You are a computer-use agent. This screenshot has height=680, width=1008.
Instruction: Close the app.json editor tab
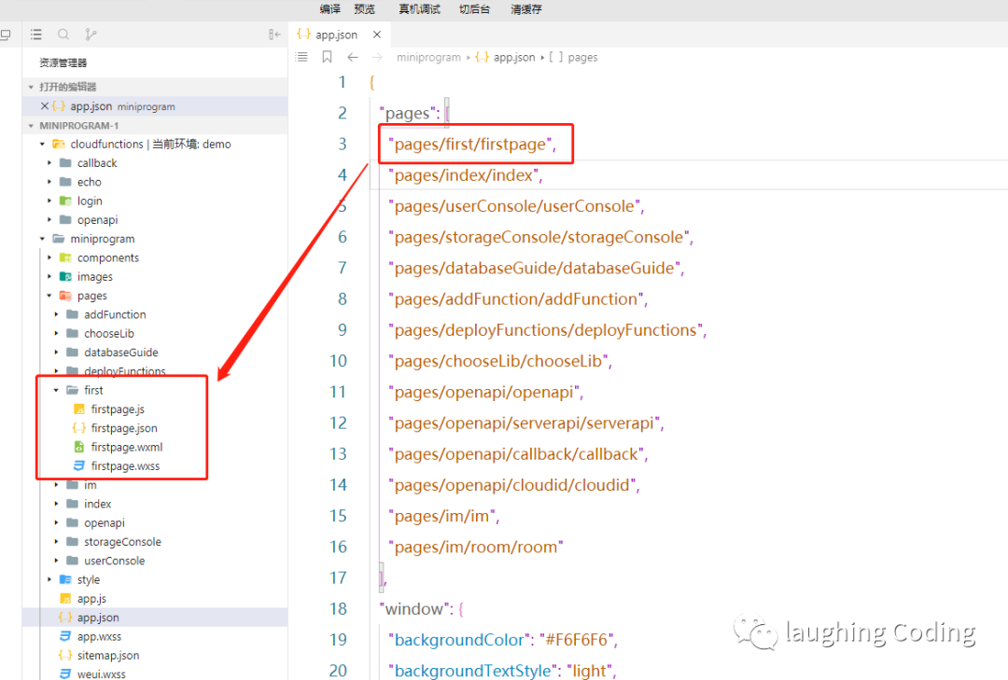coord(377,35)
